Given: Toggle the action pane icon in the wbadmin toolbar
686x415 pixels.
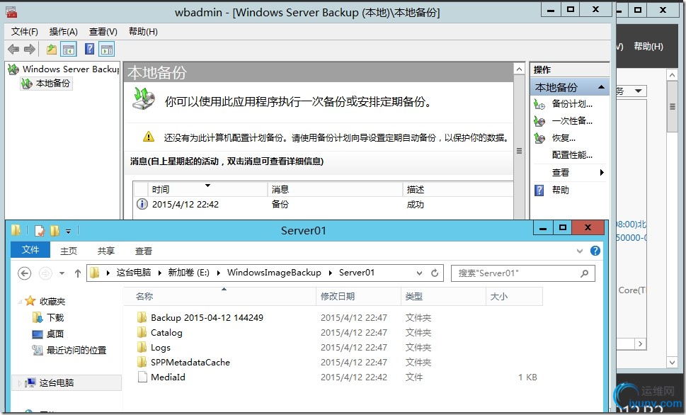Looking at the screenshot, I should pyautogui.click(x=106, y=50).
